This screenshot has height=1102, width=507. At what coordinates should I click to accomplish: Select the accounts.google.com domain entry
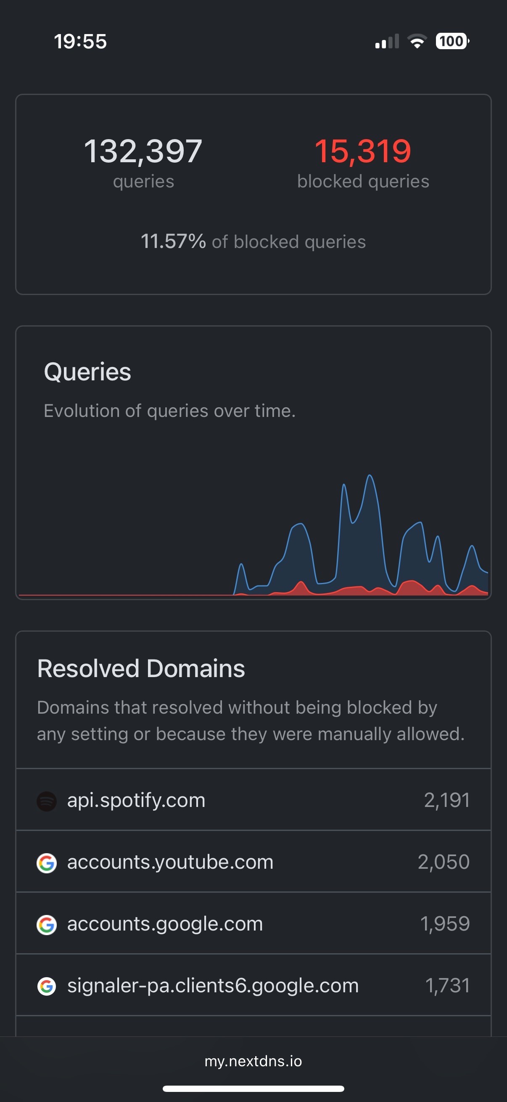coord(253,923)
